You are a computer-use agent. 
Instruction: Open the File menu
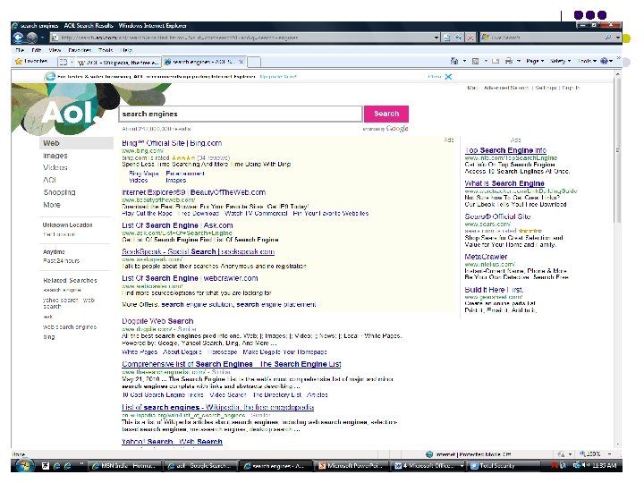(x=20, y=50)
